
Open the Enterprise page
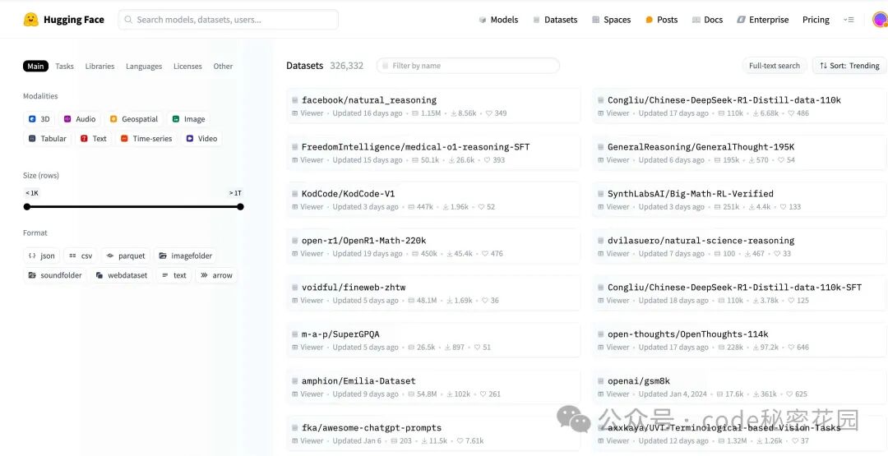[763, 20]
